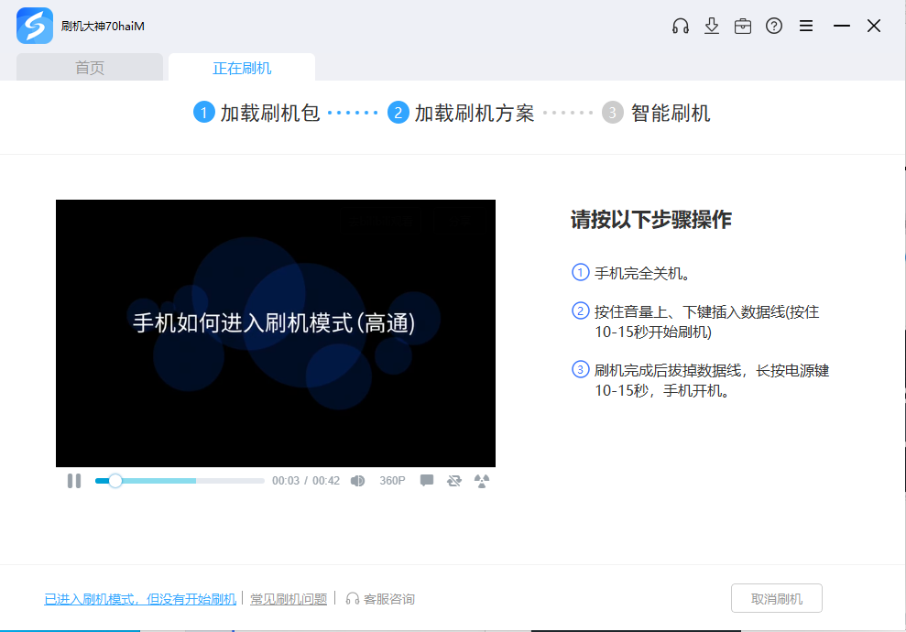906x632 pixels.
Task: Select the 正在刷机 tab
Action: 242,68
